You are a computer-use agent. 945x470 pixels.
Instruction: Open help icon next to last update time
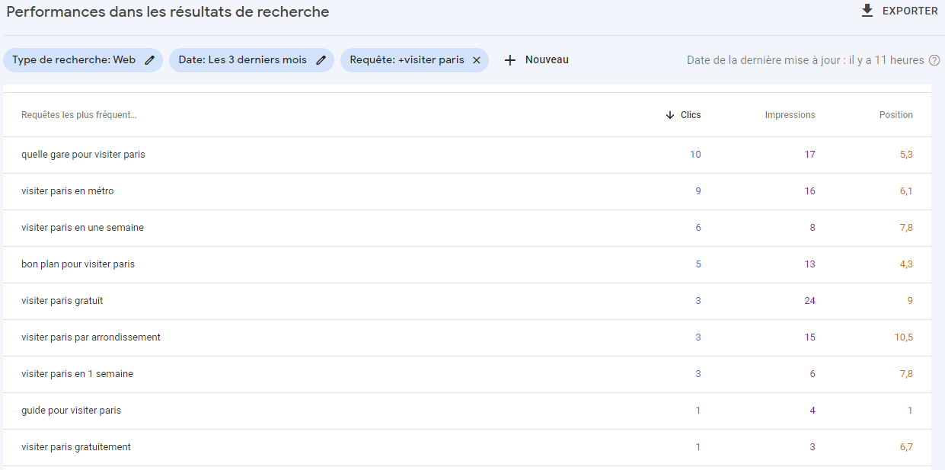click(x=934, y=60)
